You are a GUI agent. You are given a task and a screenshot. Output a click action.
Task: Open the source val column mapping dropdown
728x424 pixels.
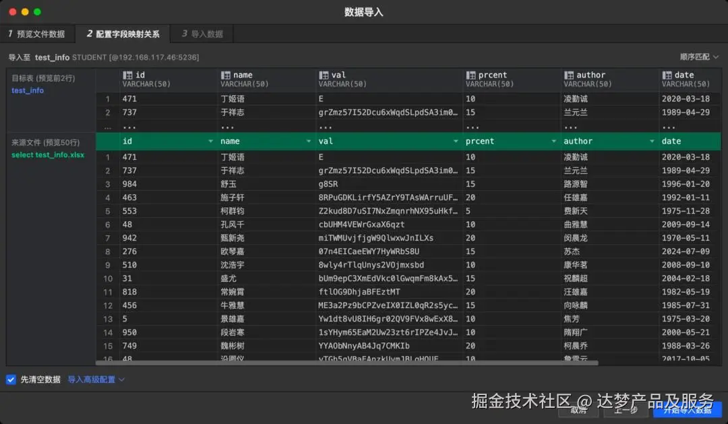click(x=456, y=141)
